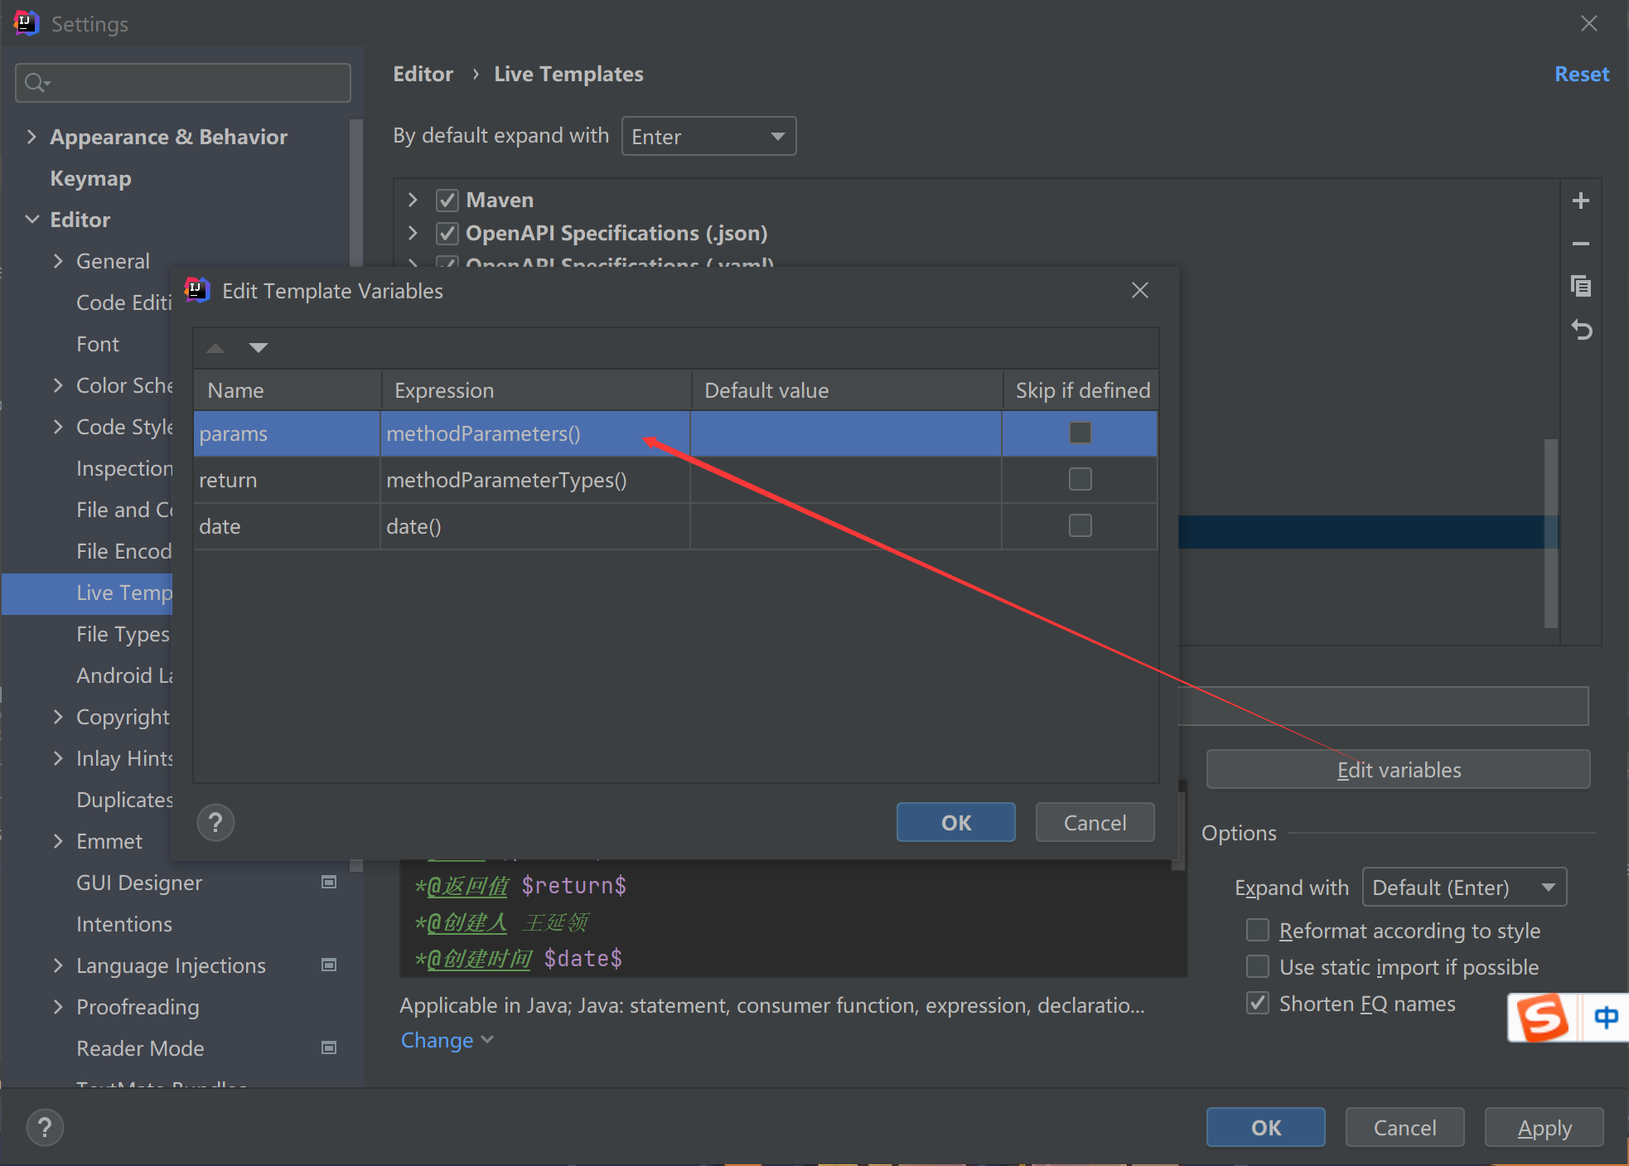Click OK at bottom of Settings window
Screen dimensions: 1629x1166
pyautogui.click(x=1265, y=1127)
